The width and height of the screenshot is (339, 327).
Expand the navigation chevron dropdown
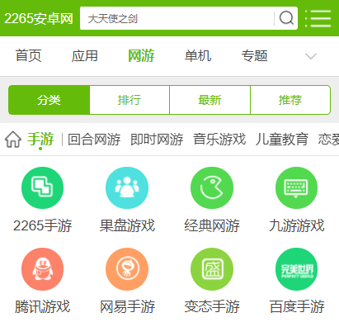click(311, 56)
